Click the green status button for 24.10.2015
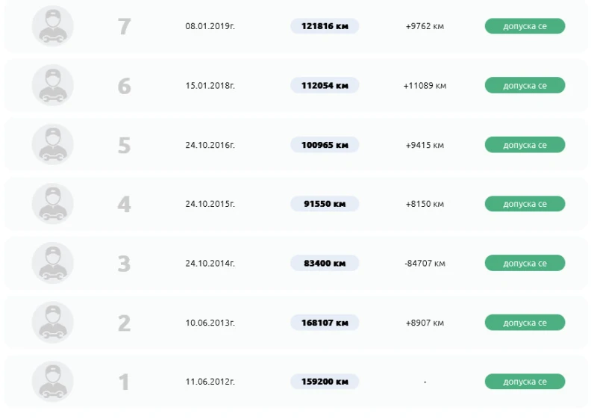This screenshot has width=597, height=419. (x=525, y=204)
